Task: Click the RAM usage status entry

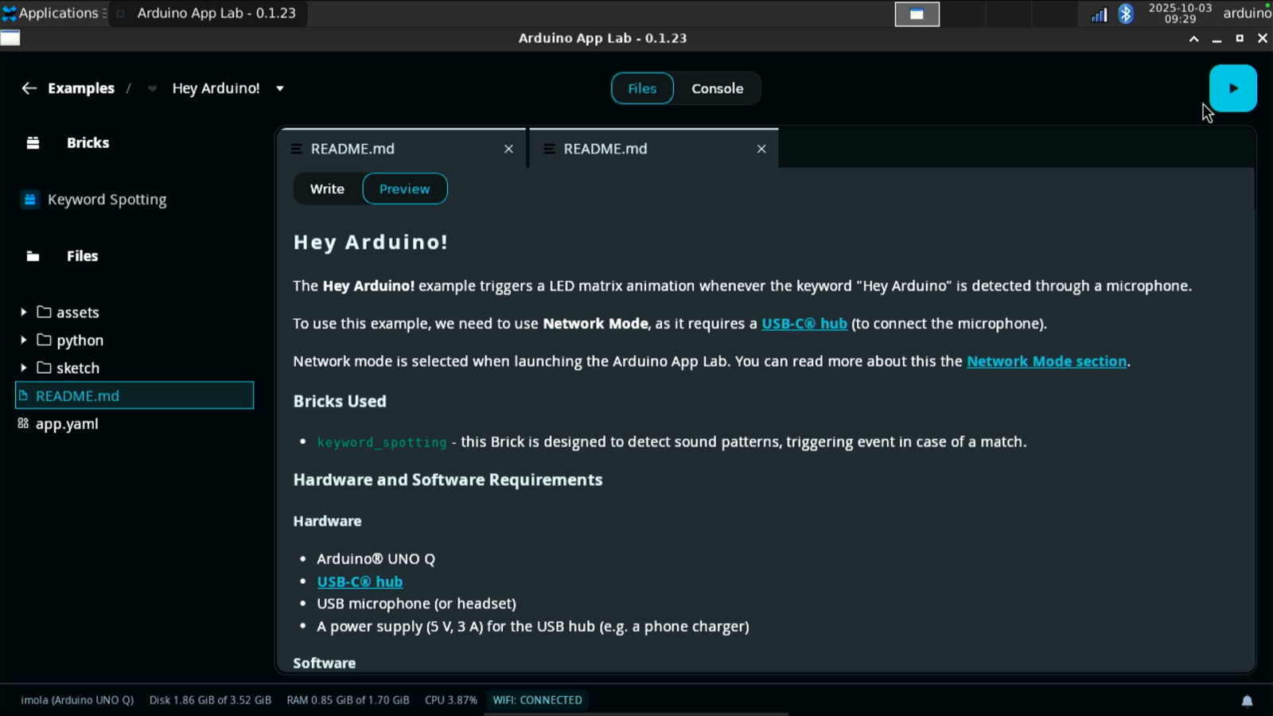Action: click(348, 700)
